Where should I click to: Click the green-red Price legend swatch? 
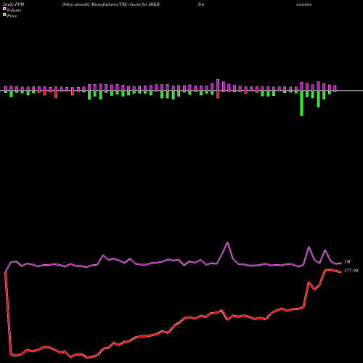4,15
